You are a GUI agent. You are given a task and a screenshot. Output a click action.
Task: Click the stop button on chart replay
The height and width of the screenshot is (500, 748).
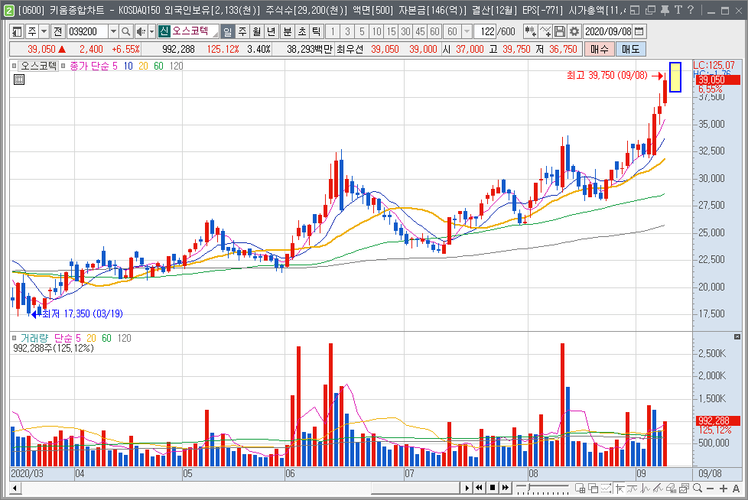[x=492, y=488]
